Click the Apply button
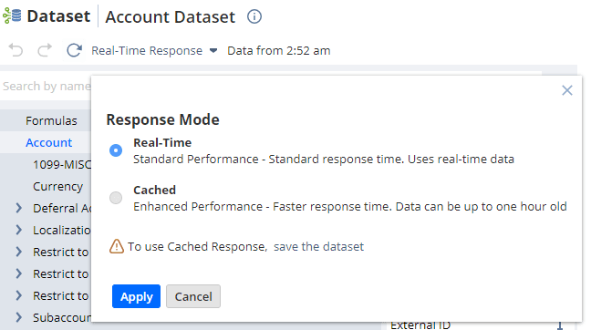 [136, 296]
